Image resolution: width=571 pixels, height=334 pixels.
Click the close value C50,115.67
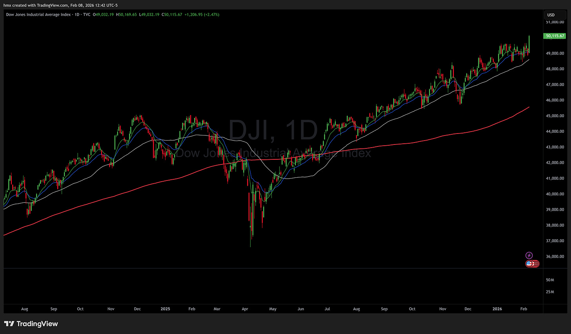pos(172,14)
